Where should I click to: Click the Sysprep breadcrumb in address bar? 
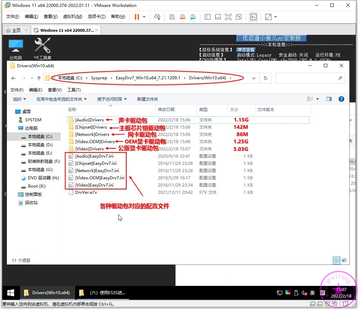pos(99,78)
